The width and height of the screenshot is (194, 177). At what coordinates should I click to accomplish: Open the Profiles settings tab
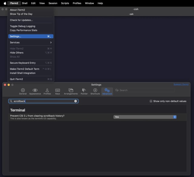click(47, 91)
